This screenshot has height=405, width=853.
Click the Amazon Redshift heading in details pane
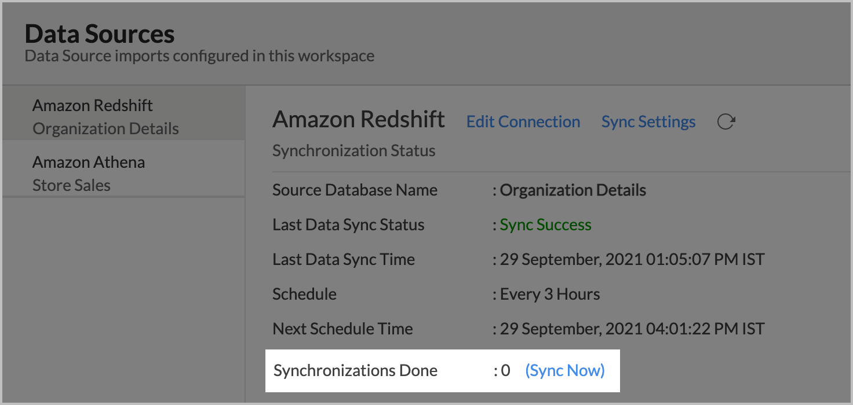click(359, 119)
